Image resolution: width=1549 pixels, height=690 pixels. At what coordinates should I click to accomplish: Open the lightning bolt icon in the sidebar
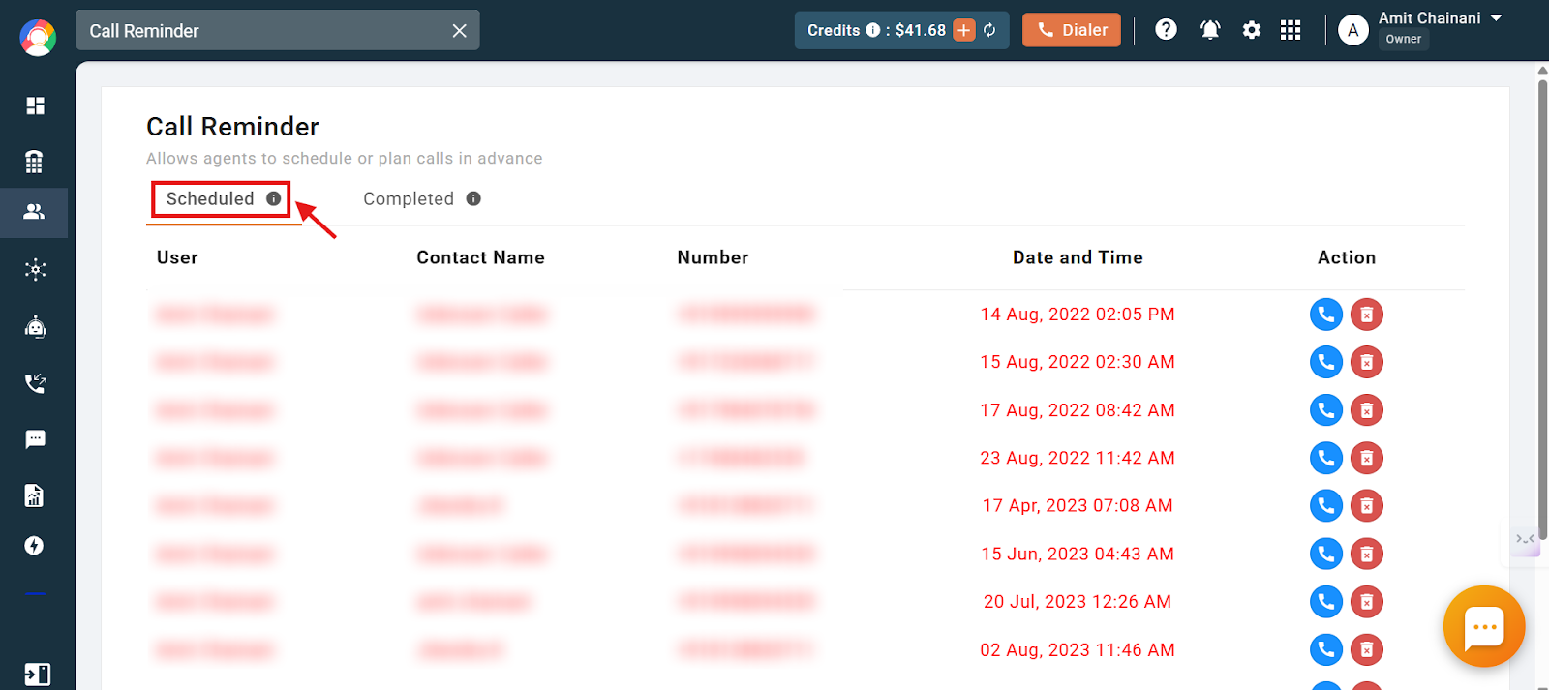point(35,546)
